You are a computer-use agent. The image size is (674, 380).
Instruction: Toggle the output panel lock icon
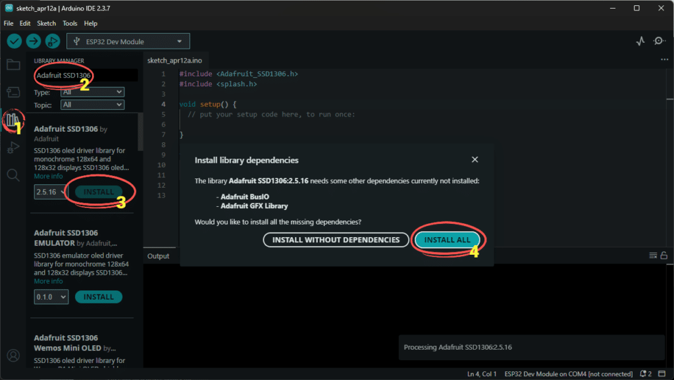[664, 256]
